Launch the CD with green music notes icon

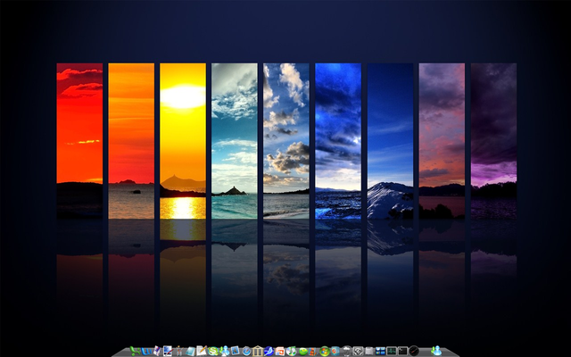(292, 351)
